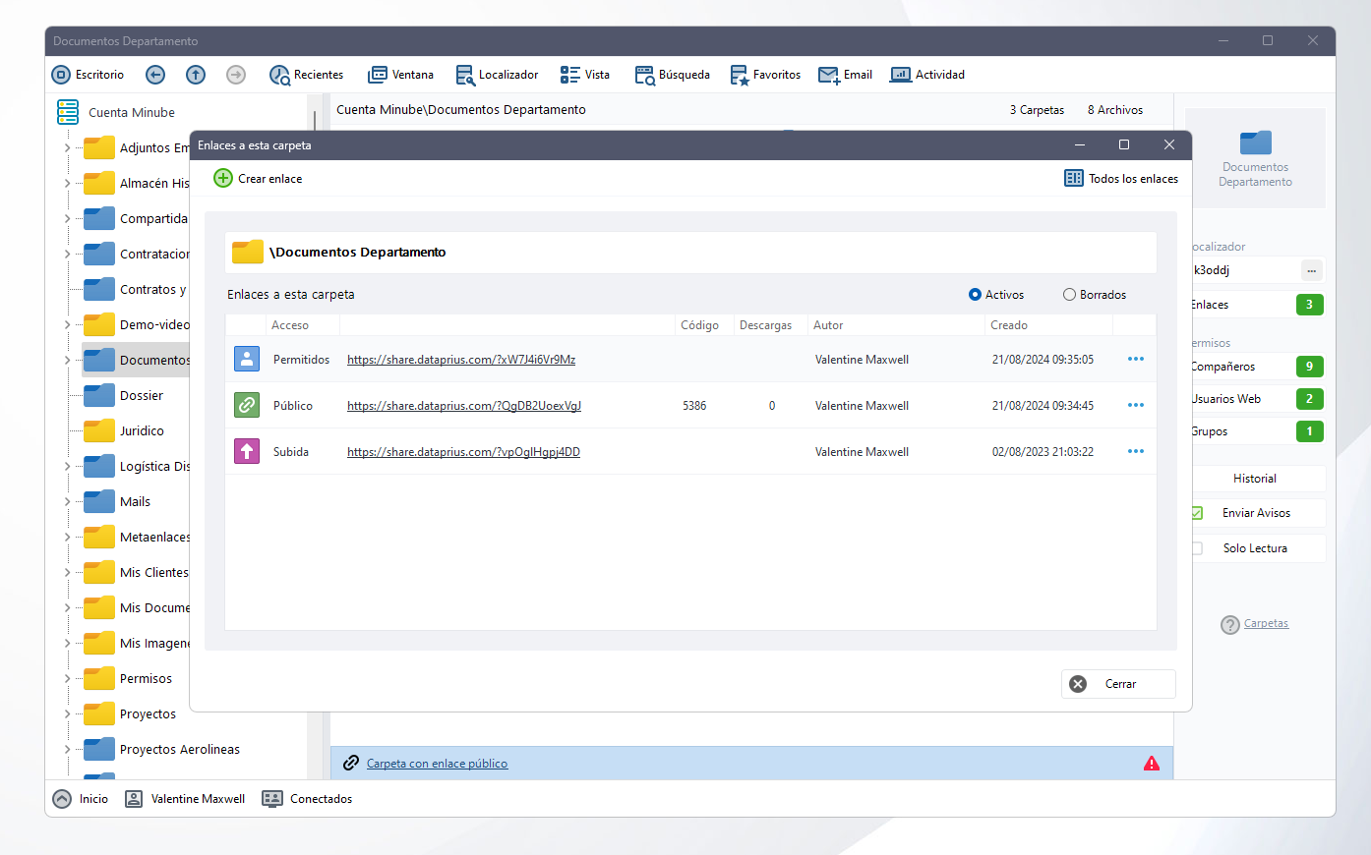Toggle the Enviar Avisos checkbox
Viewport: 1371px width, 855px height.
tap(1197, 513)
